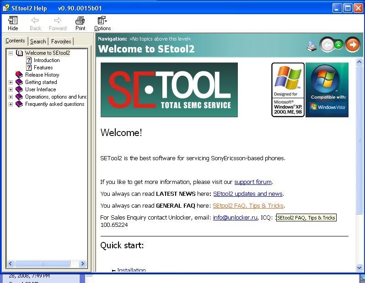Viewport: 365px width, 283px height.
Task: Click the Hide toolbar icon
Action: pyautogui.click(x=13, y=23)
